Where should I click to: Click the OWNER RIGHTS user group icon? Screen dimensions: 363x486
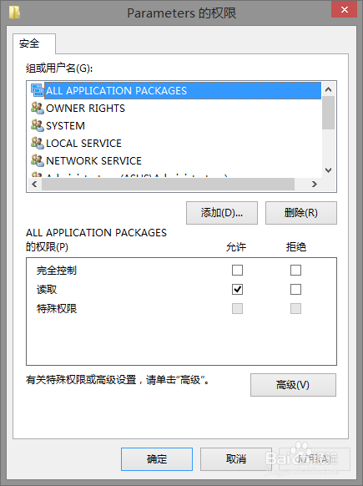click(38, 108)
